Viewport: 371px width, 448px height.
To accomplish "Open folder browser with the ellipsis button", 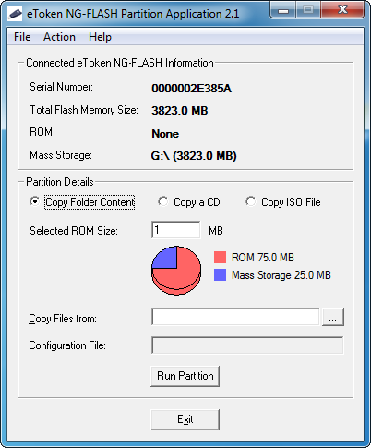I will (333, 317).
